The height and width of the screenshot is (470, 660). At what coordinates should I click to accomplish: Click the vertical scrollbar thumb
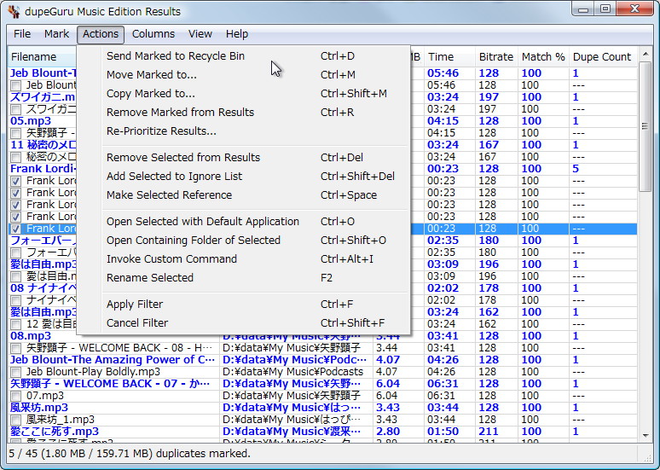tap(645, 126)
